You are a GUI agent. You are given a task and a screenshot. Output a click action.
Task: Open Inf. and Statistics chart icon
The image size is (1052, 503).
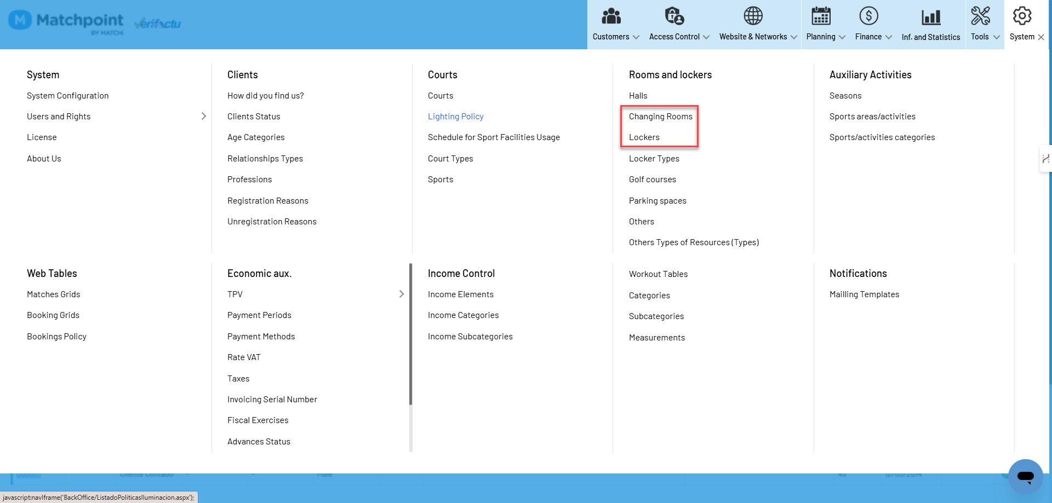(x=931, y=16)
